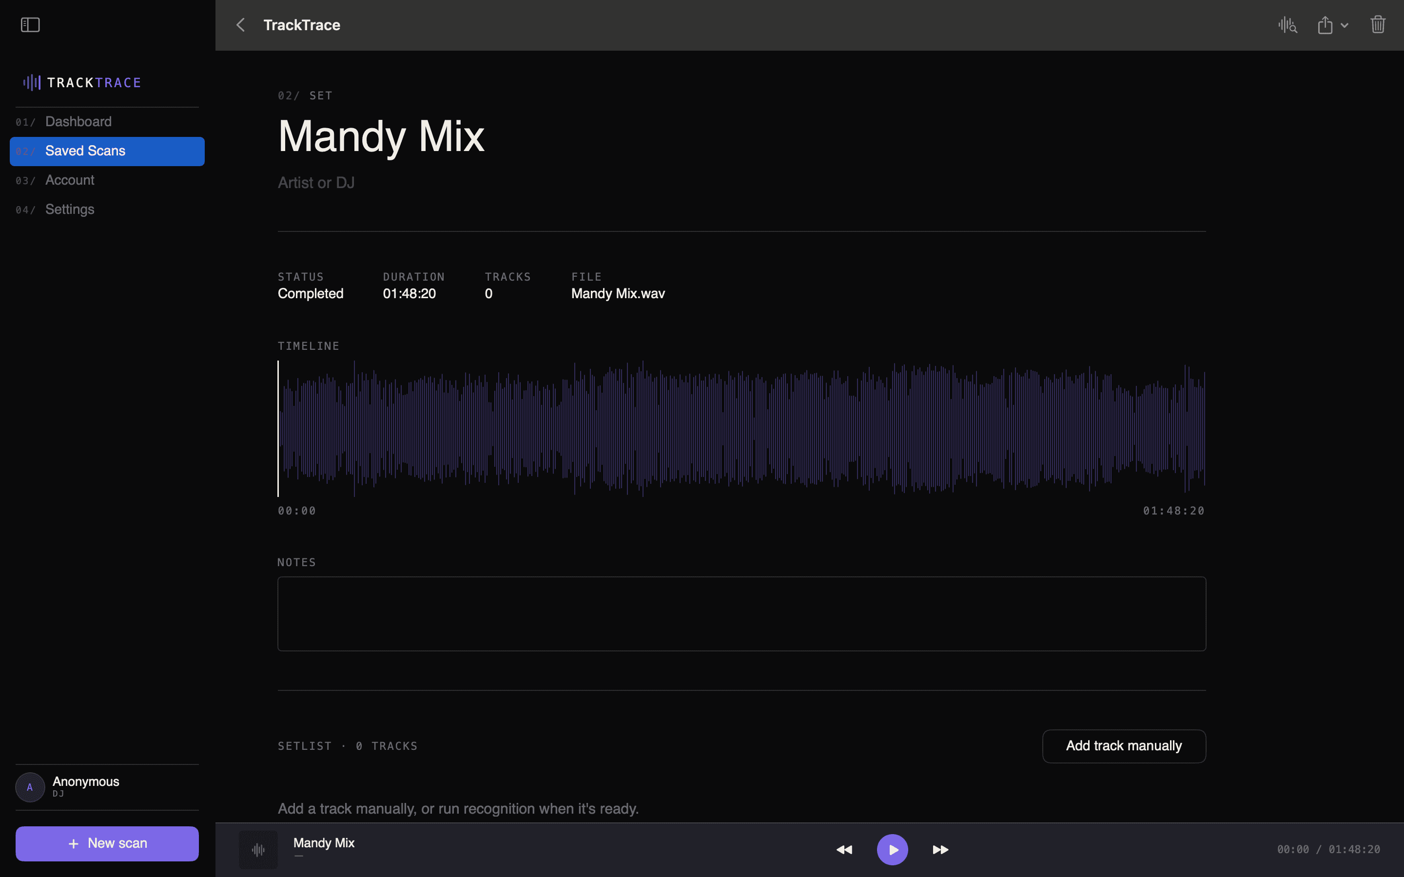This screenshot has height=877, width=1404.
Task: Click the Artist or DJ field
Action: coord(316,183)
